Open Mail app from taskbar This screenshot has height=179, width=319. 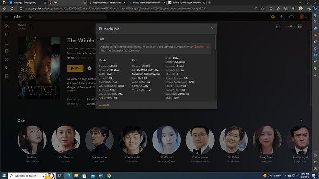[x=92, y=176]
